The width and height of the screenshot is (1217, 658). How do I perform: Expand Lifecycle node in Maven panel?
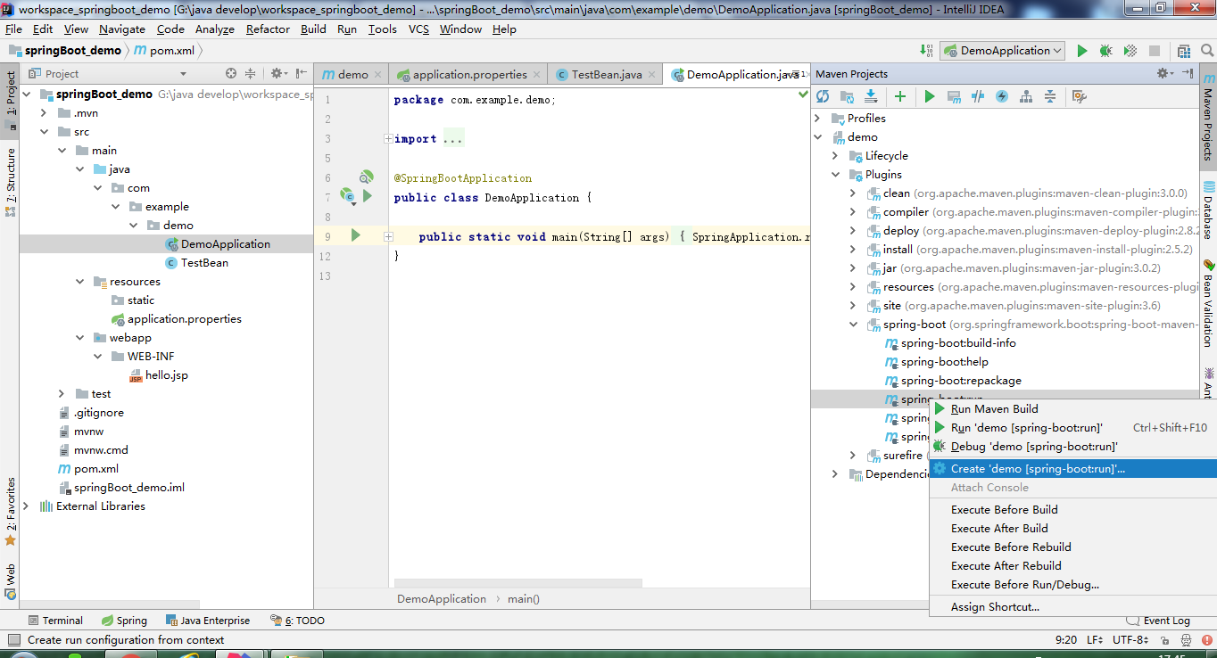835,155
